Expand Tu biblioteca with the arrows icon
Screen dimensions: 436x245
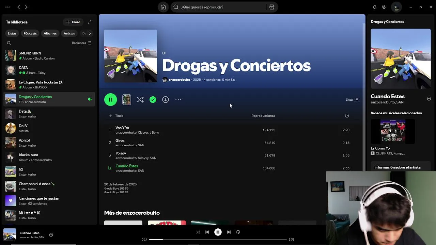(90, 22)
